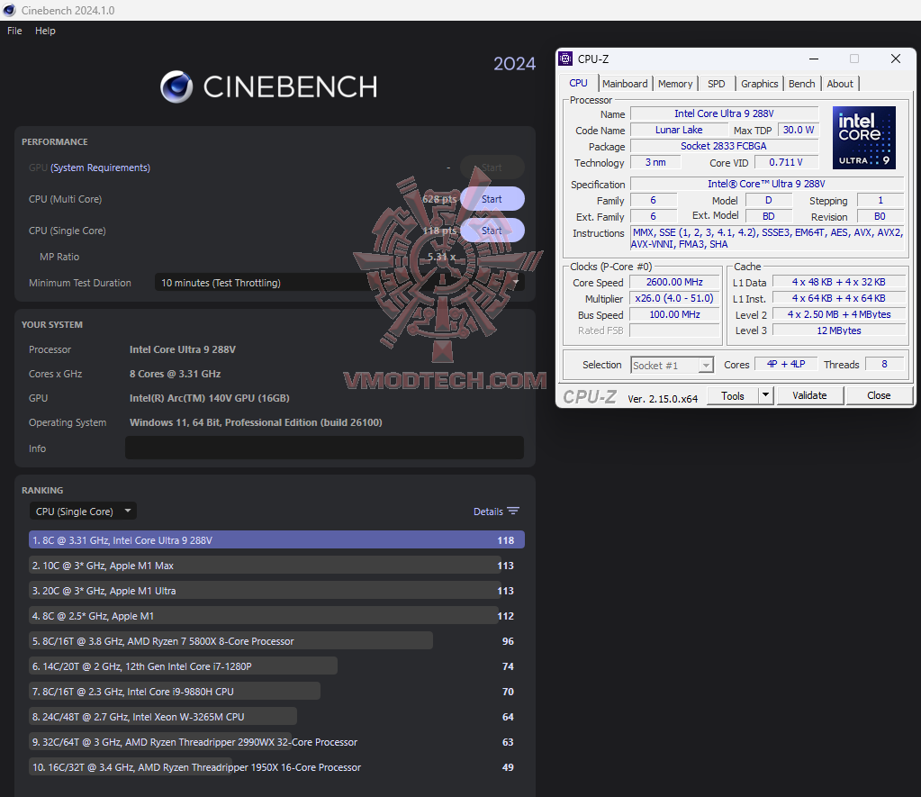
Task: Click the 8 Cores @ 3.31 GHz text
Action: tap(175, 374)
